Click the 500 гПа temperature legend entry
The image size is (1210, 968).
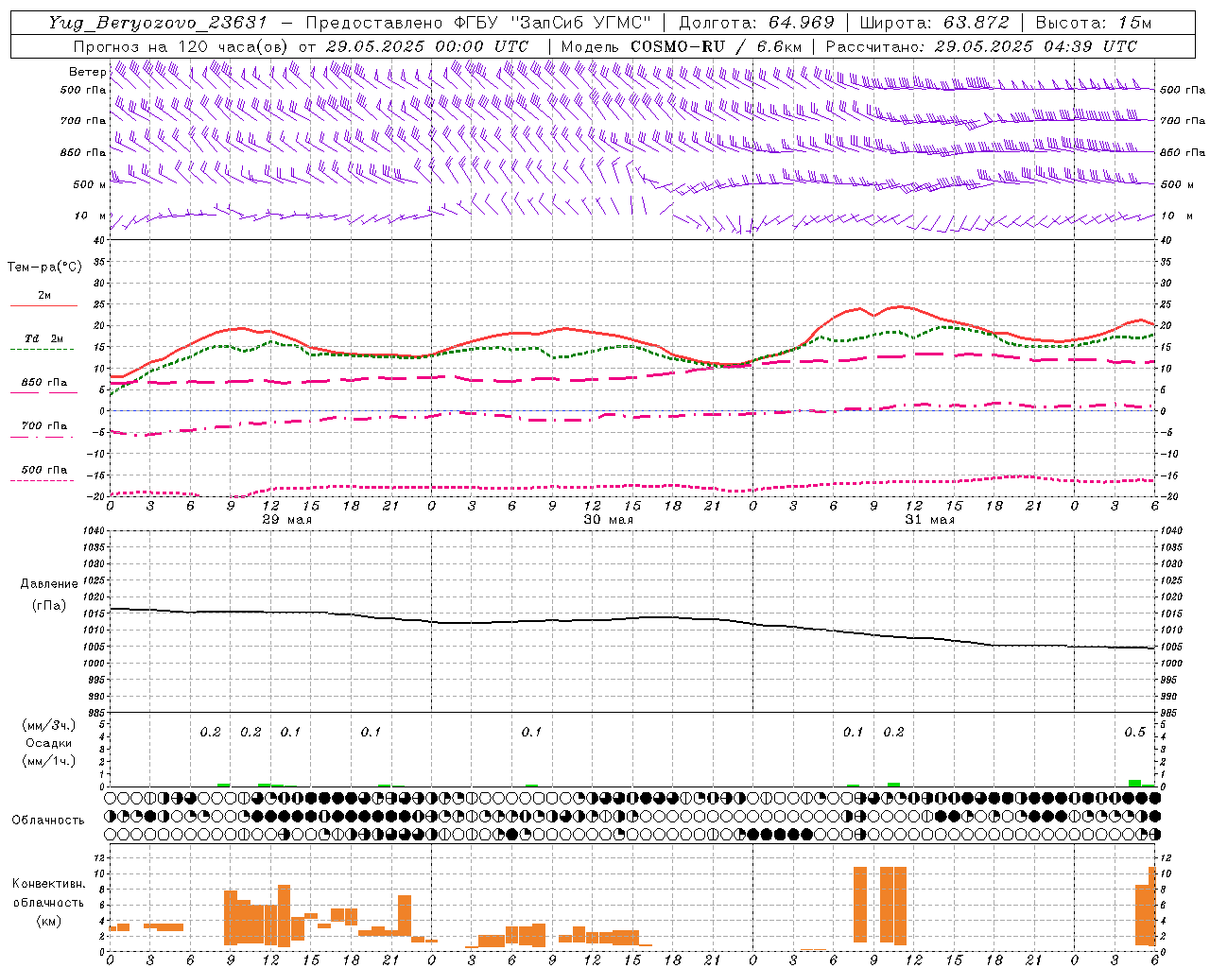[x=44, y=470]
